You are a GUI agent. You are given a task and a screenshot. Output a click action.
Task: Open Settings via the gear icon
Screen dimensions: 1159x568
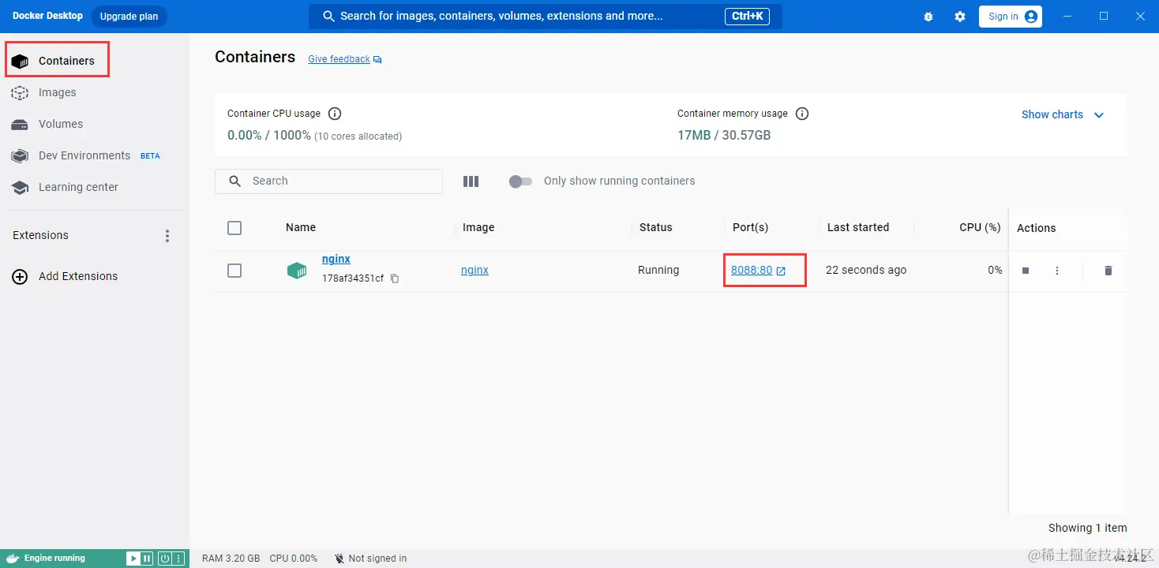[x=960, y=17]
